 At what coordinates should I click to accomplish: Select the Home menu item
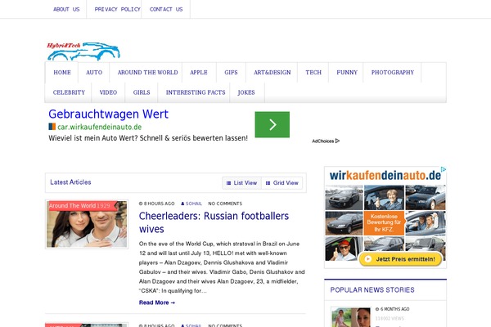click(x=62, y=72)
